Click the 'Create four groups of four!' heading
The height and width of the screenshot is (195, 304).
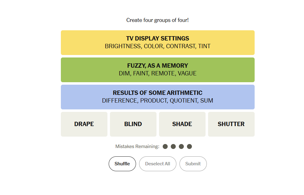coord(157,20)
